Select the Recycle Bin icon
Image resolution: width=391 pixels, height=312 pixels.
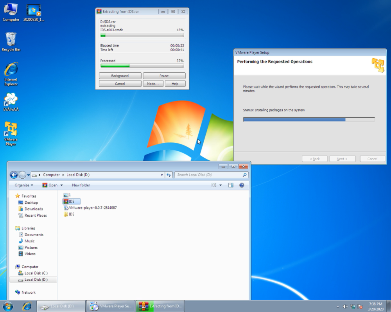[11, 42]
